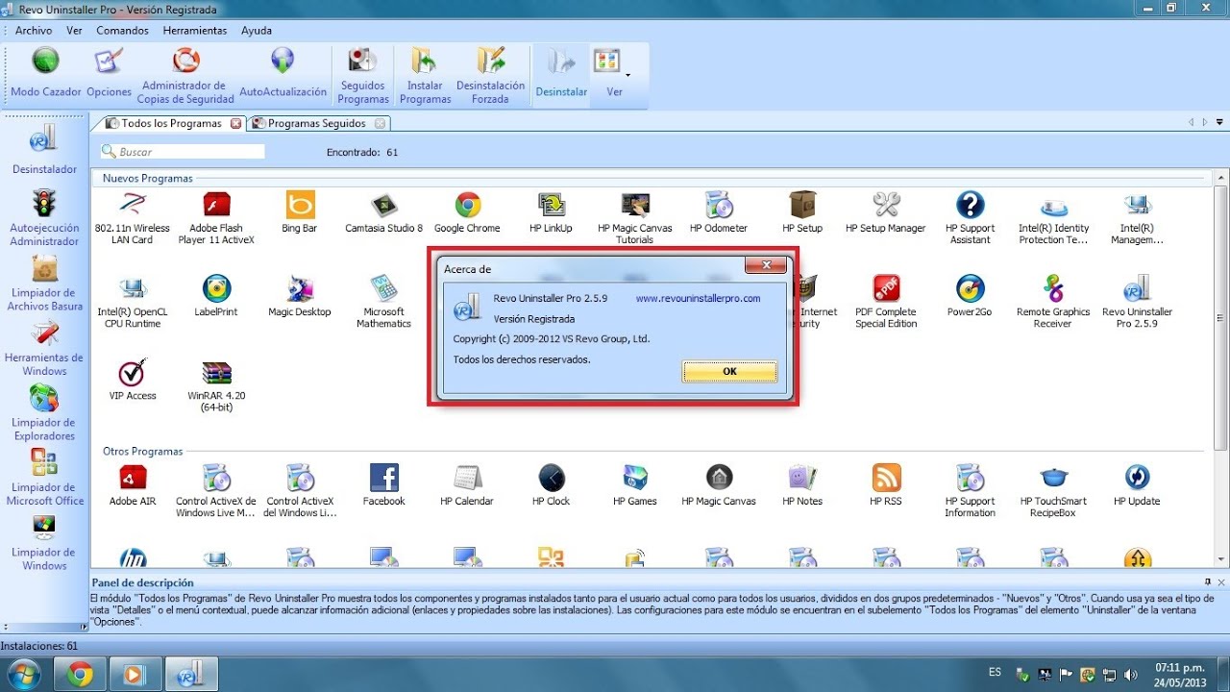Select Remote Graphics Receiver program

[1054, 301]
